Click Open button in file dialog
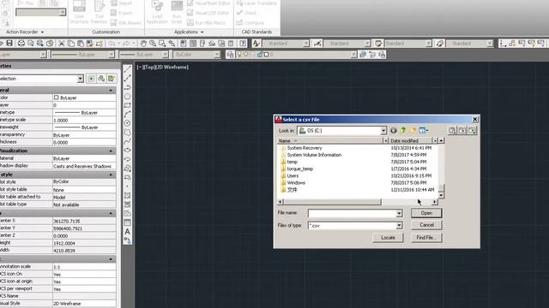This screenshot has width=549, height=308. point(426,213)
